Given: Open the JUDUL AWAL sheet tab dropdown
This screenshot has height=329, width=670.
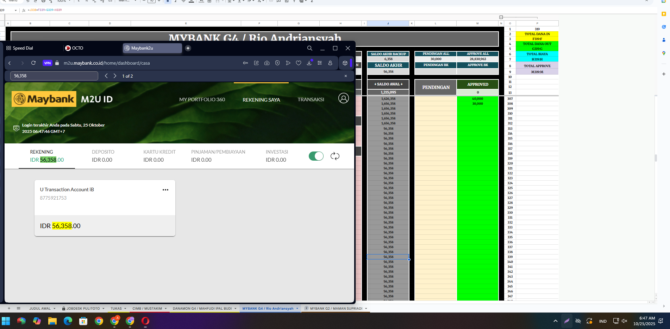Looking at the screenshot, I should pyautogui.click(x=54, y=309).
